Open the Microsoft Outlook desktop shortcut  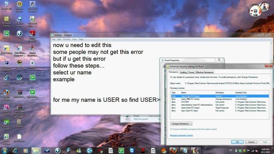pyautogui.click(x=6, y=21)
